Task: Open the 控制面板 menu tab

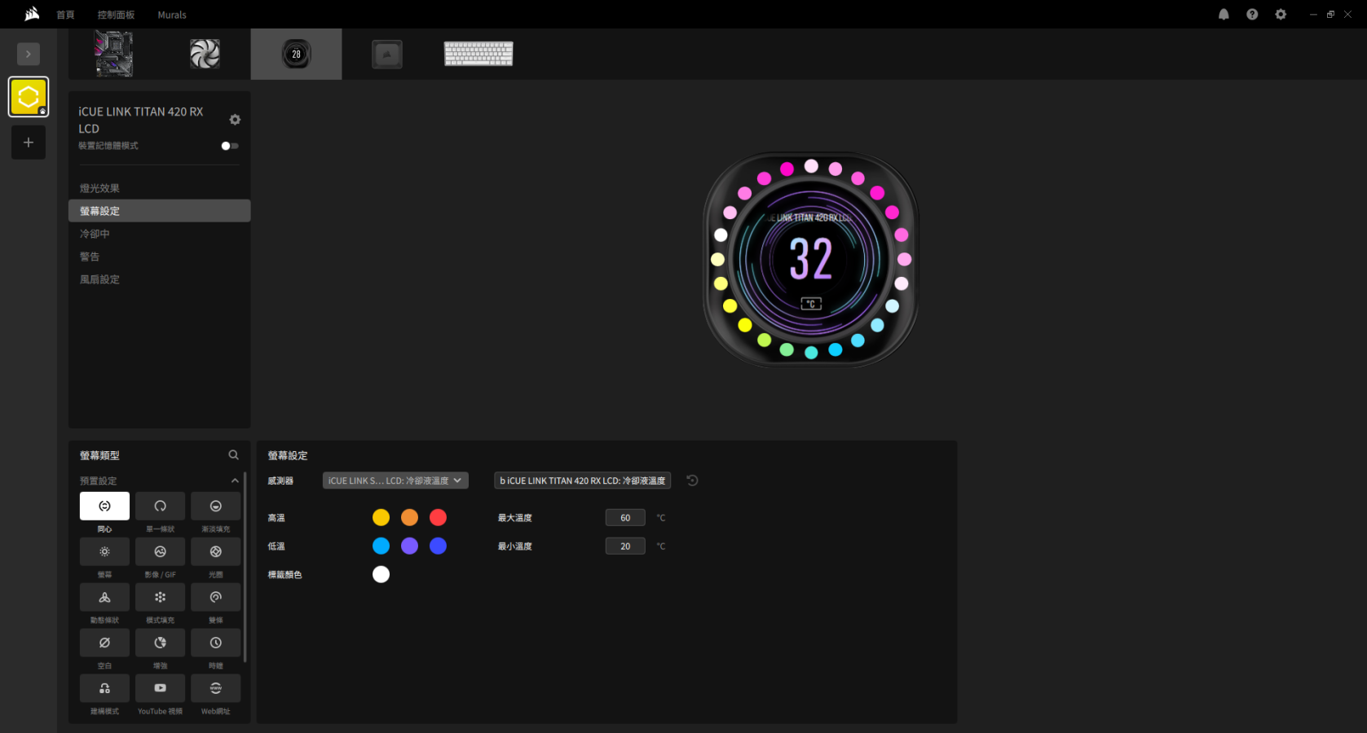Action: point(116,15)
